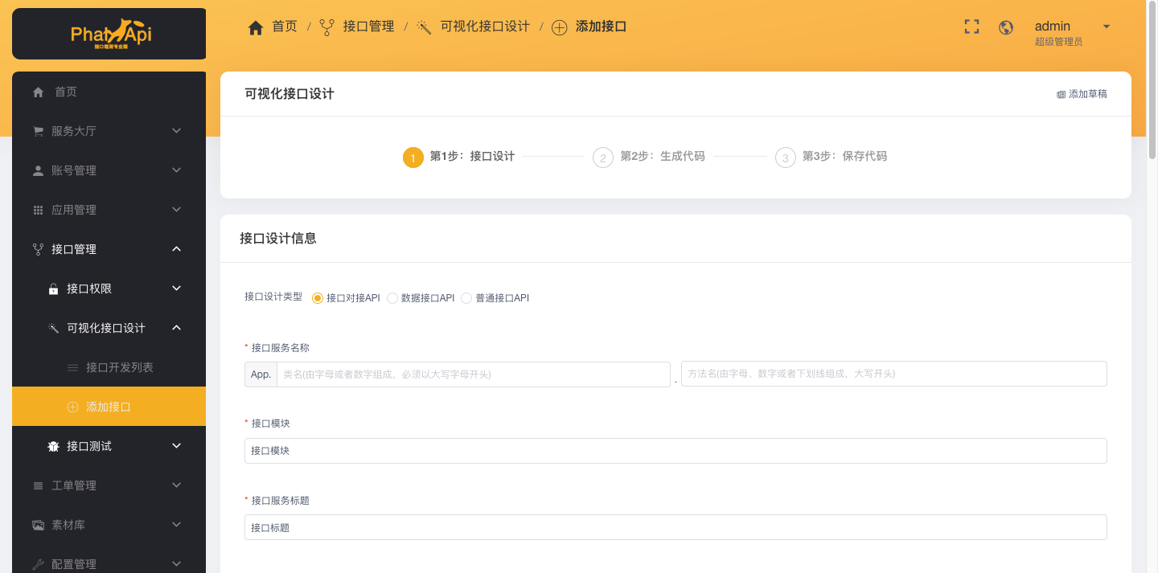
Task: Expand 账号管理 menu chevron
Action: pyautogui.click(x=177, y=170)
